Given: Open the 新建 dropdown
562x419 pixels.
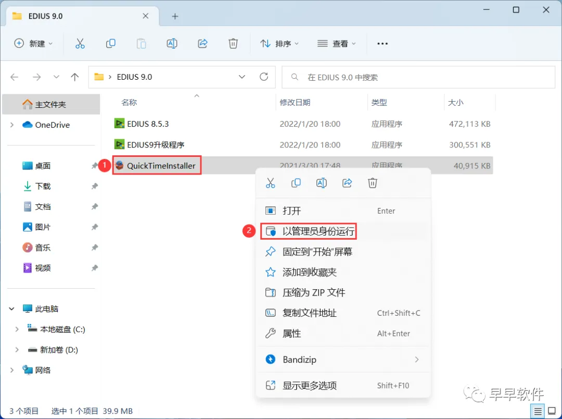Looking at the screenshot, I should [33, 43].
